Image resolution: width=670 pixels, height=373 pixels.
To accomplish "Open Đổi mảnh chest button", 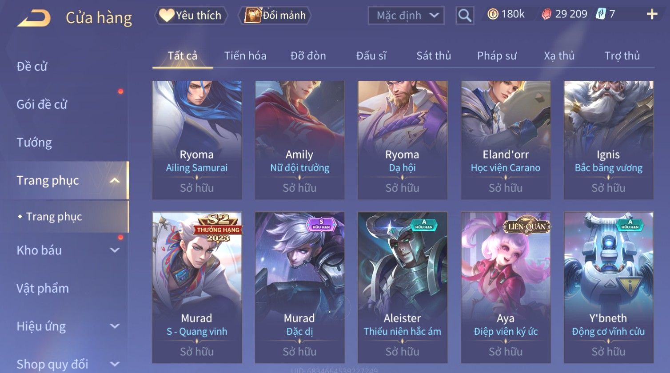I will point(275,16).
